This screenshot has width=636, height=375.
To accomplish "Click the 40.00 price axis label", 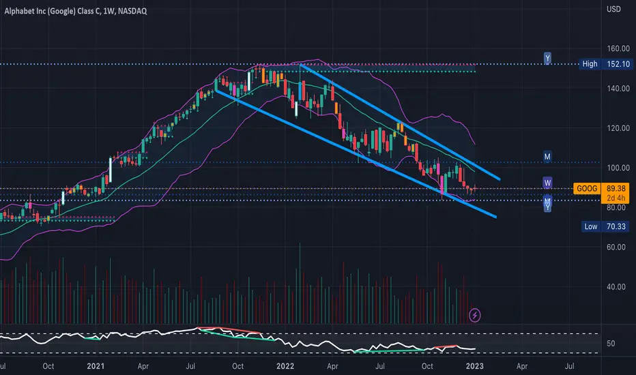I will (616, 287).
